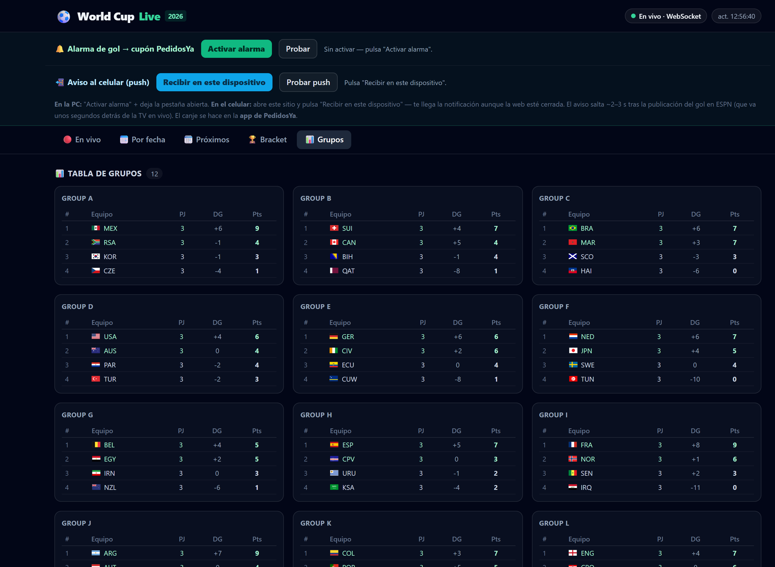Click the NZL team name in Group G
The image size is (775, 567).
click(110, 487)
